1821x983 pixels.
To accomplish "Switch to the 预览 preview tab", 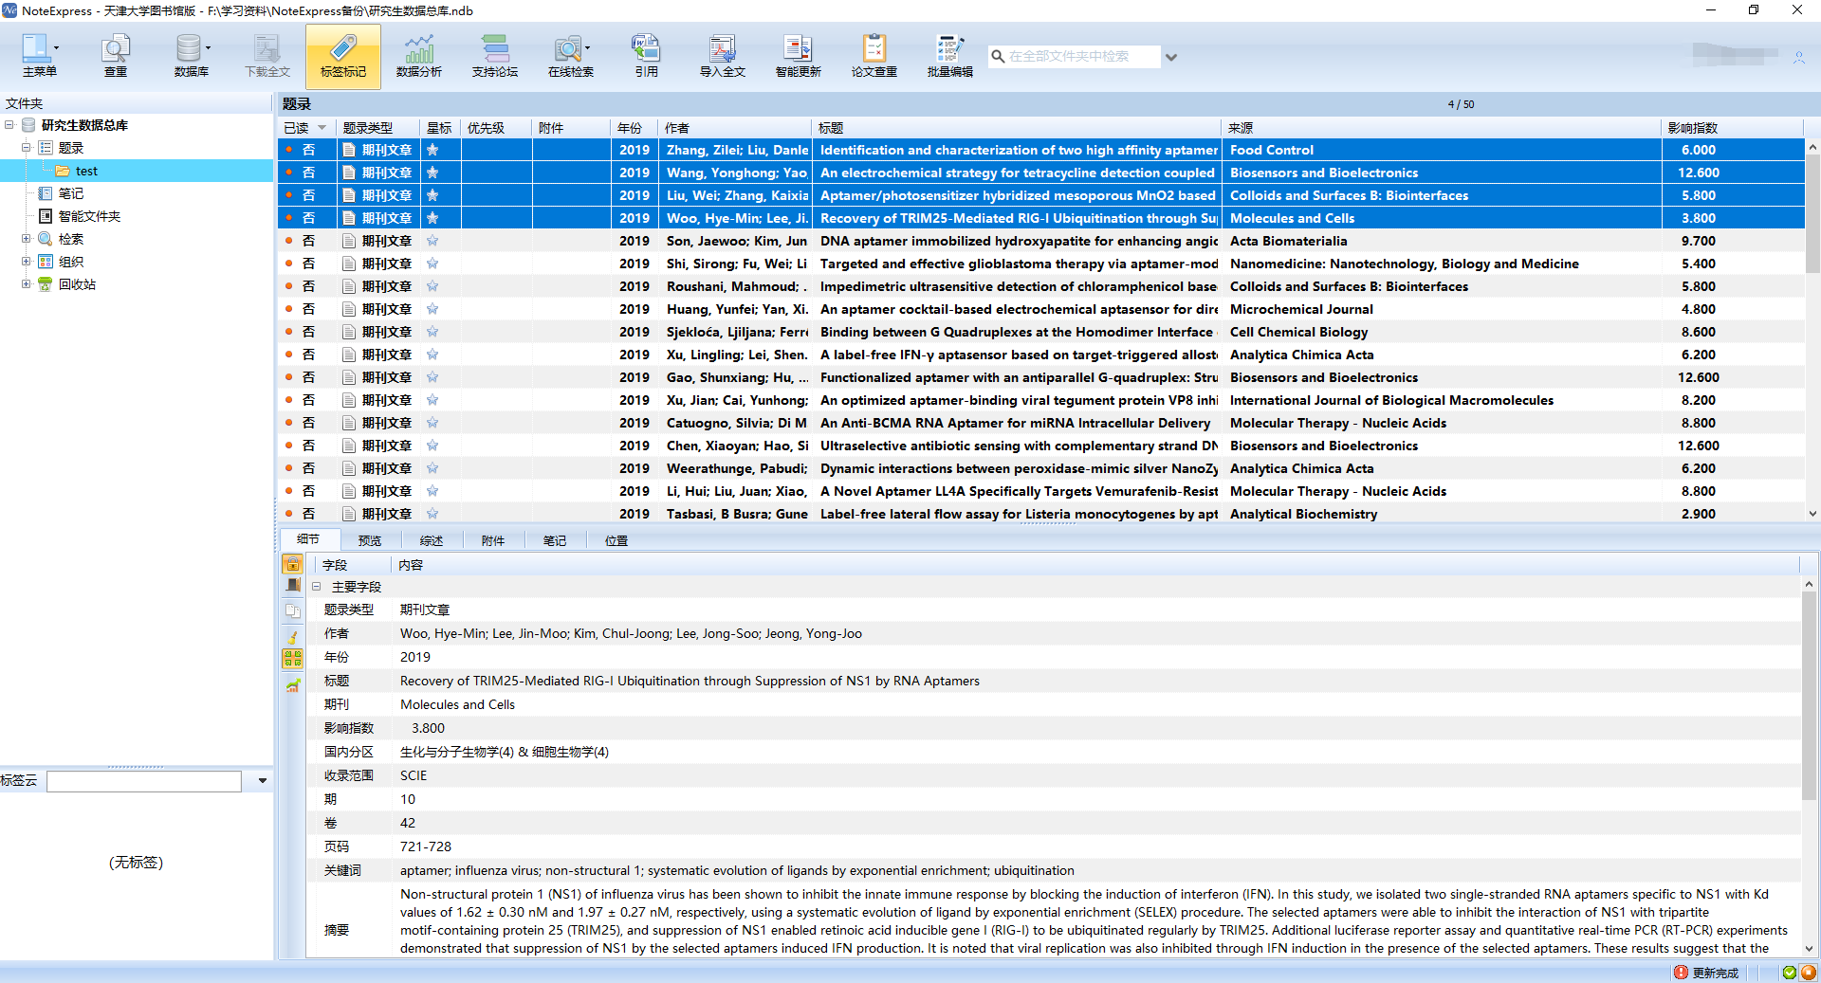I will pos(370,540).
